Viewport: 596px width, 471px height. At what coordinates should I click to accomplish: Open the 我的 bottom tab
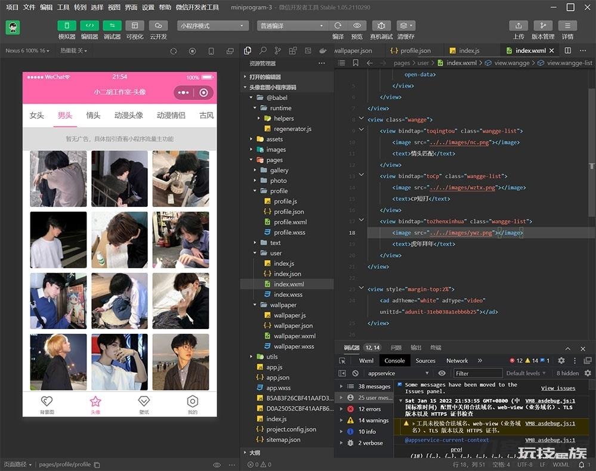(193, 405)
